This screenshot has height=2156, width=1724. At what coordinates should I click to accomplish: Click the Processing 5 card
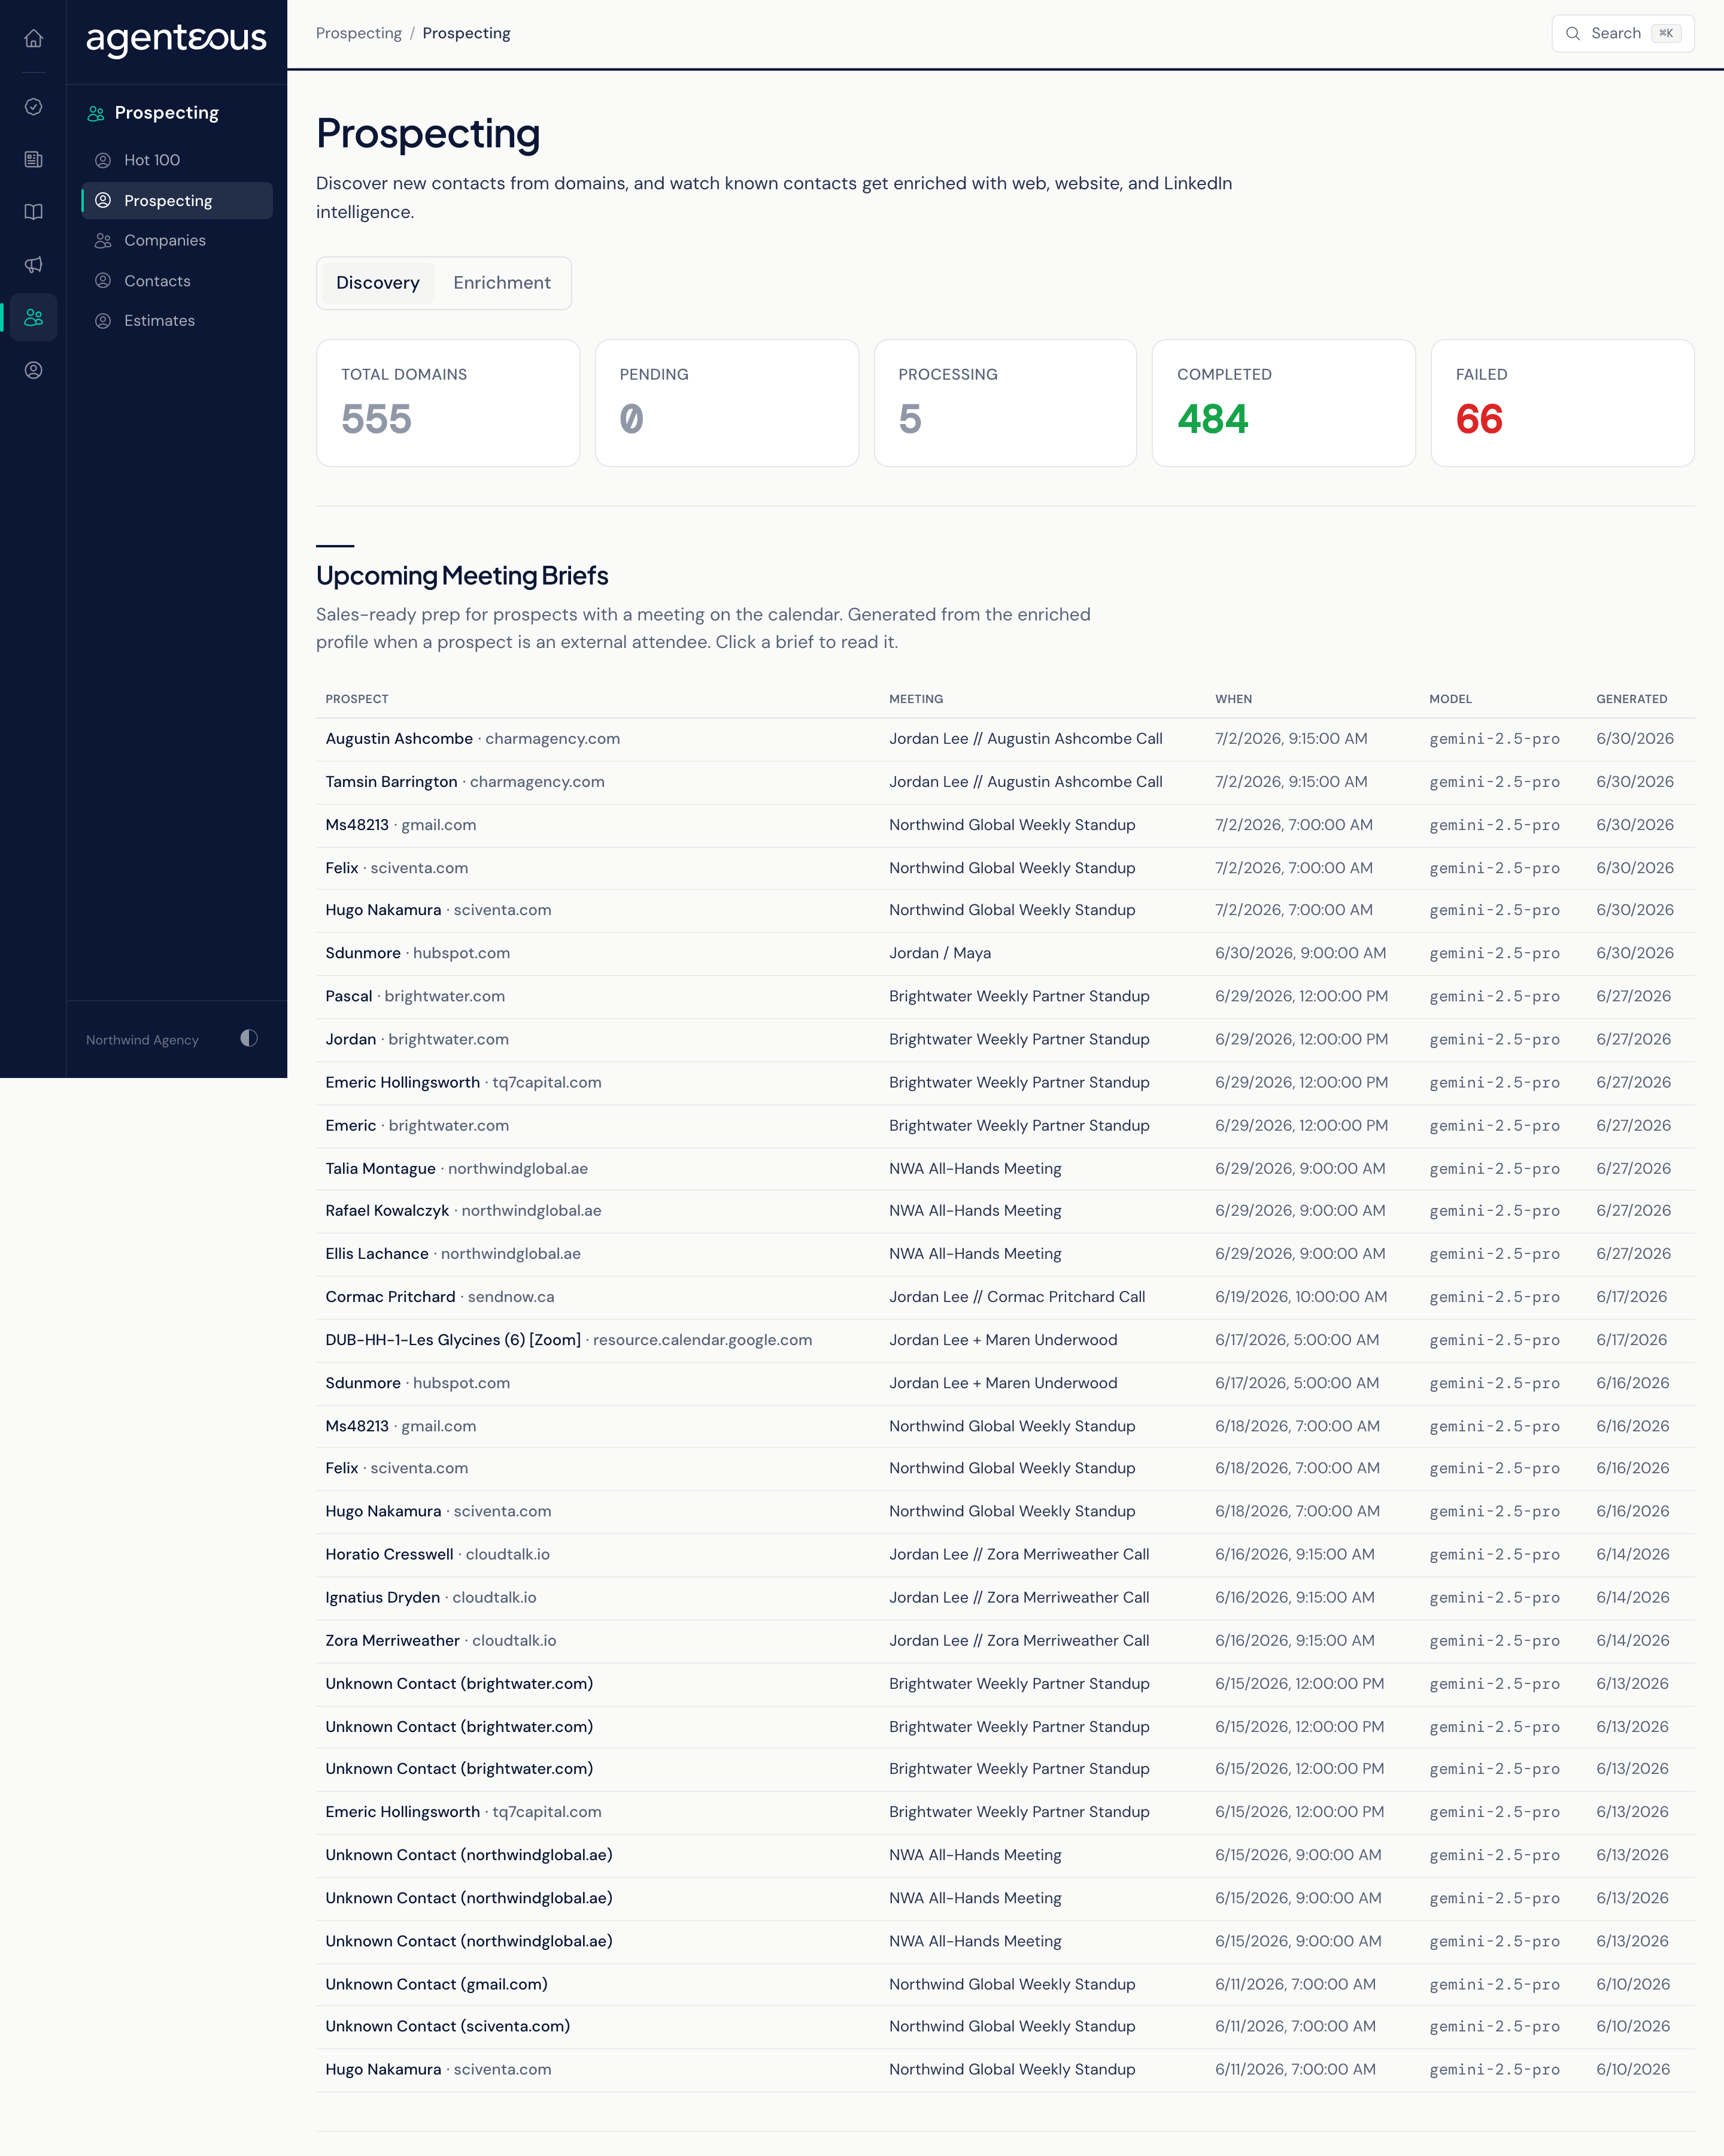pyautogui.click(x=1006, y=403)
